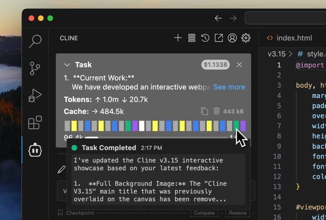The height and width of the screenshot is (220, 326).
Task: Select the Cline robot icon in activity bar
Action: 35,150
